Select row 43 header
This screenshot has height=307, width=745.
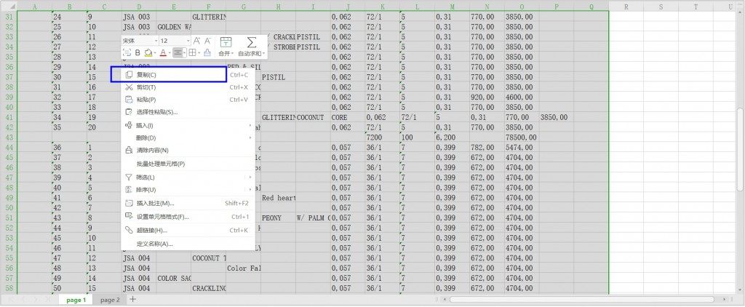click(x=9, y=137)
